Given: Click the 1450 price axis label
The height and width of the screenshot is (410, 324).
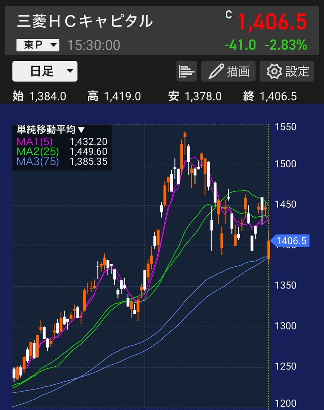Looking at the screenshot, I should (x=286, y=205).
